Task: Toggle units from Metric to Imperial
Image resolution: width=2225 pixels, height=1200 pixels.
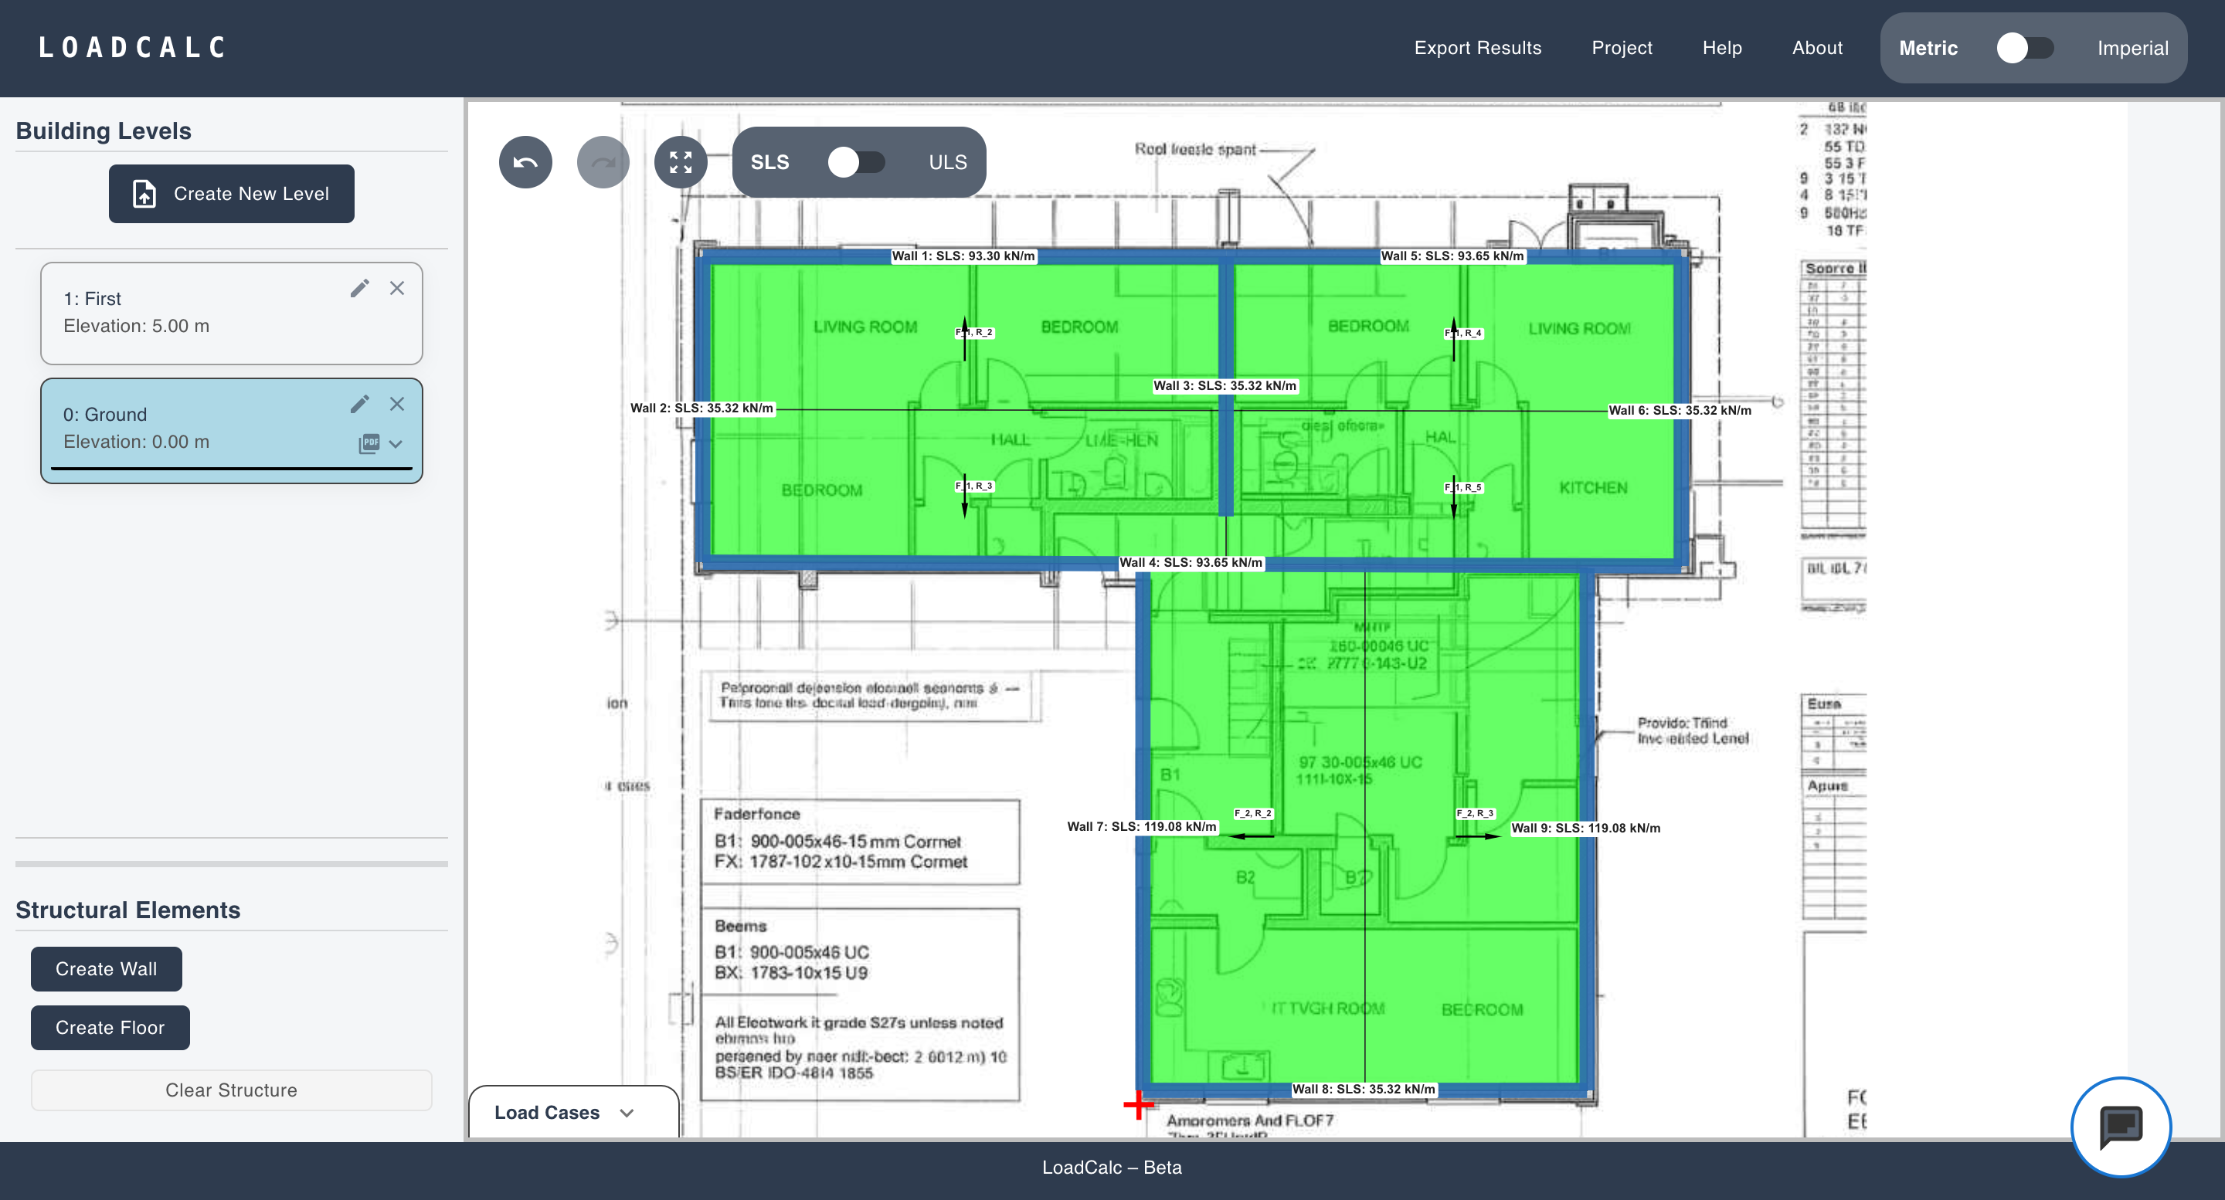Action: (2026, 49)
